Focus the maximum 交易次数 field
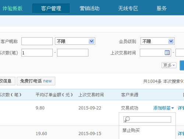The width and height of the screenshot is (184, 139). pos(72,53)
